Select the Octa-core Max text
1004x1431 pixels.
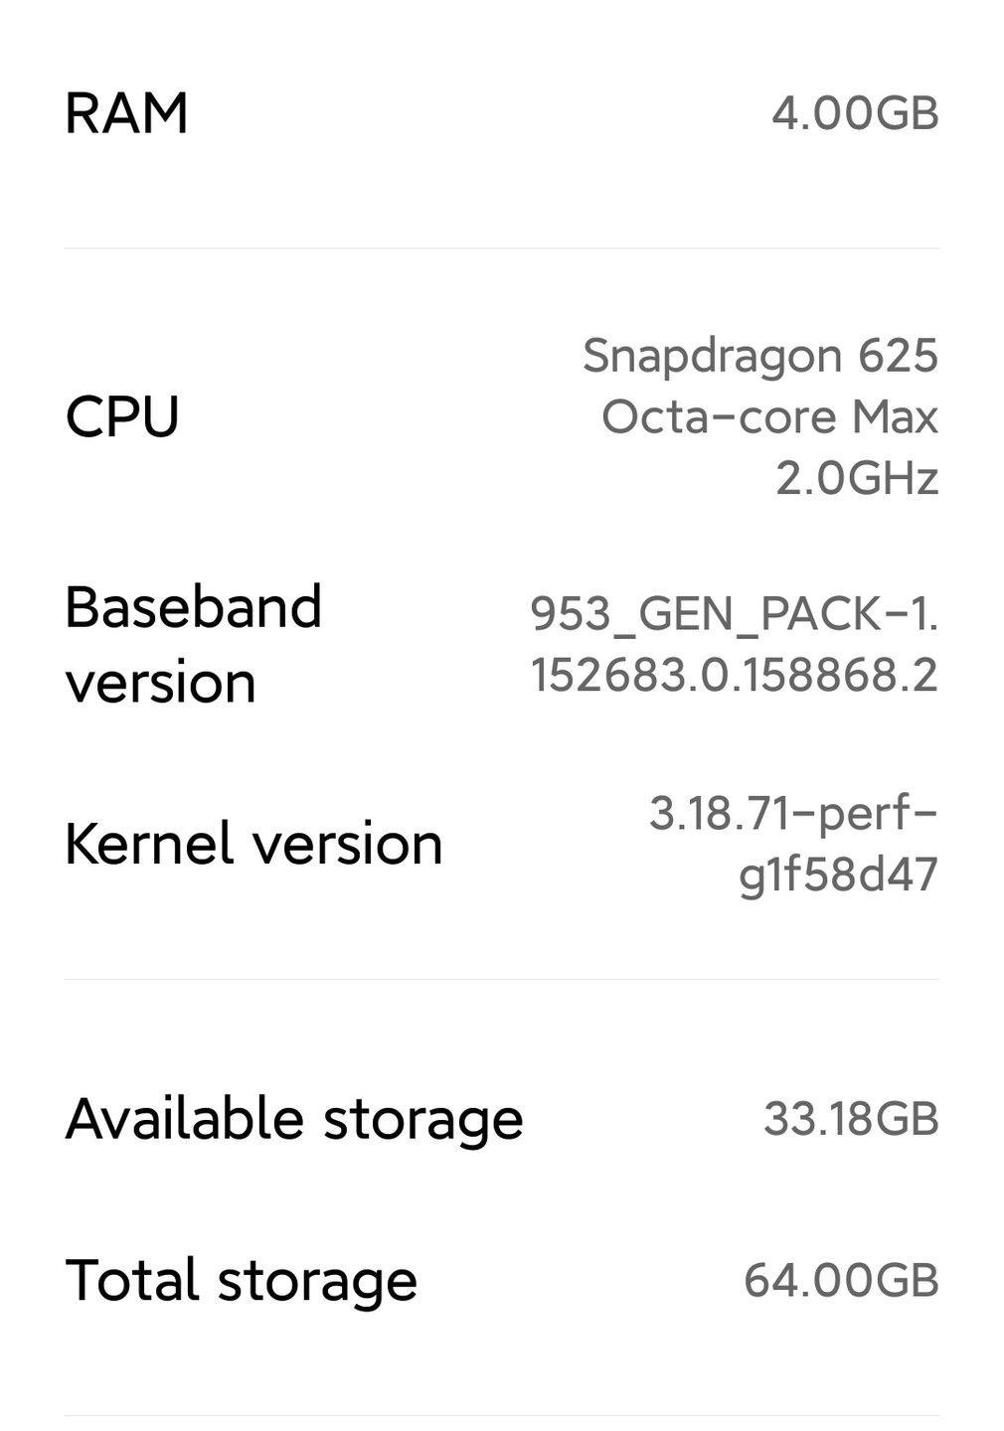769,416
